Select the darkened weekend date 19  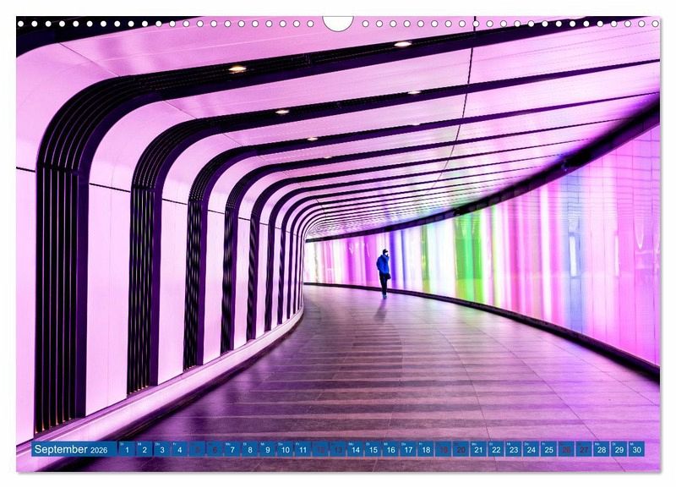(443, 450)
